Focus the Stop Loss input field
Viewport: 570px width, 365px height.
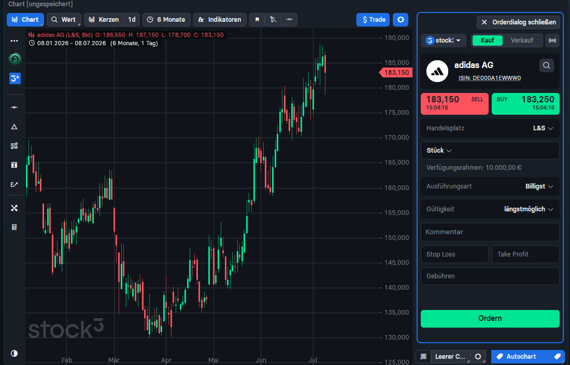[x=454, y=254]
